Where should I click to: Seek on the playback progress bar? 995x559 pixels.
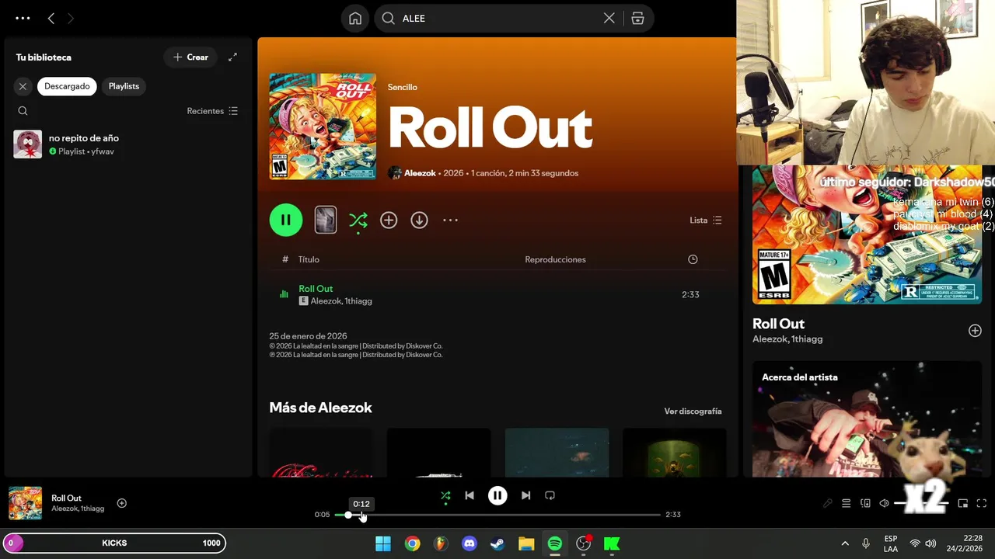pyautogui.click(x=497, y=515)
